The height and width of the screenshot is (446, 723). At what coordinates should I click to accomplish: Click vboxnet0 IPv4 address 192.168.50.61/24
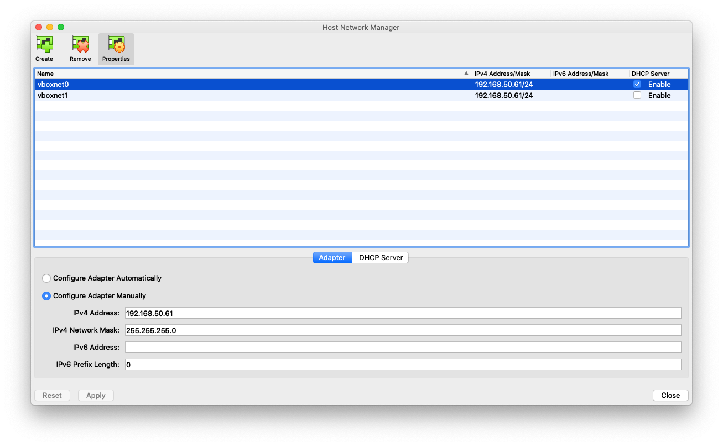click(x=504, y=84)
